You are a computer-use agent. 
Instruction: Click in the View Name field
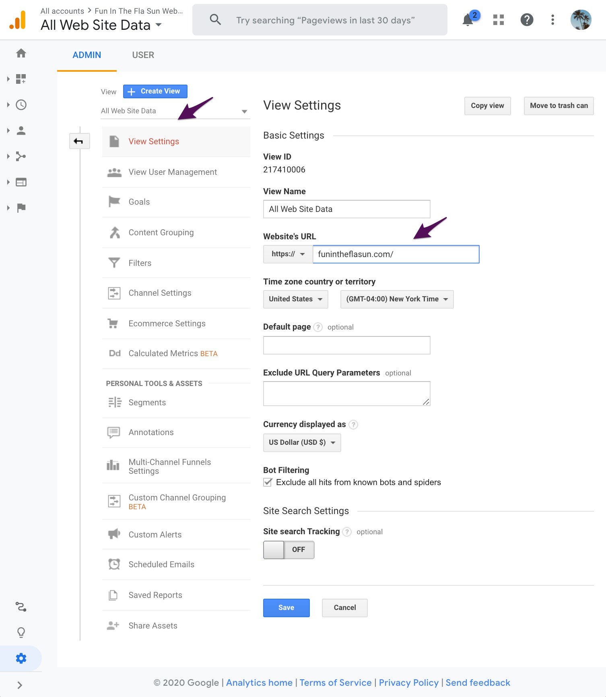coord(346,209)
